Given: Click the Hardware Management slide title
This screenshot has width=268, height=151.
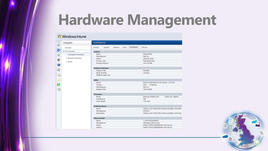Looking at the screenshot, I should coord(137,20).
